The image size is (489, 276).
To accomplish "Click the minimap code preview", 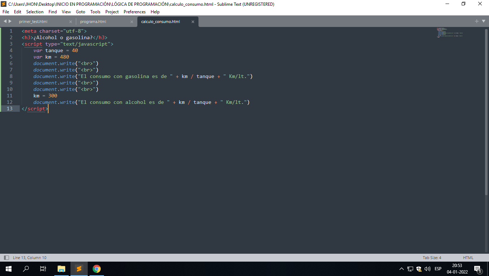I will pos(450,33).
